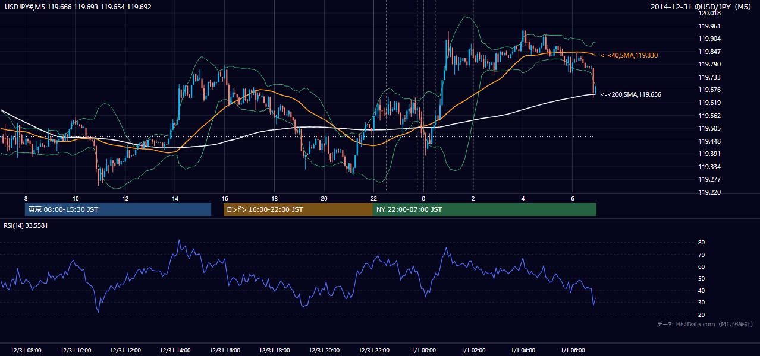Click price axis value 119.562
760x356 pixels.
click(x=709, y=116)
